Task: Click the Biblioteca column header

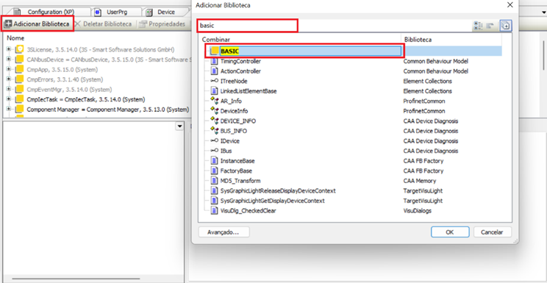Action: [418, 40]
